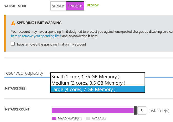Click the SPENDING LIMIT WARNING heading

click(39, 23)
